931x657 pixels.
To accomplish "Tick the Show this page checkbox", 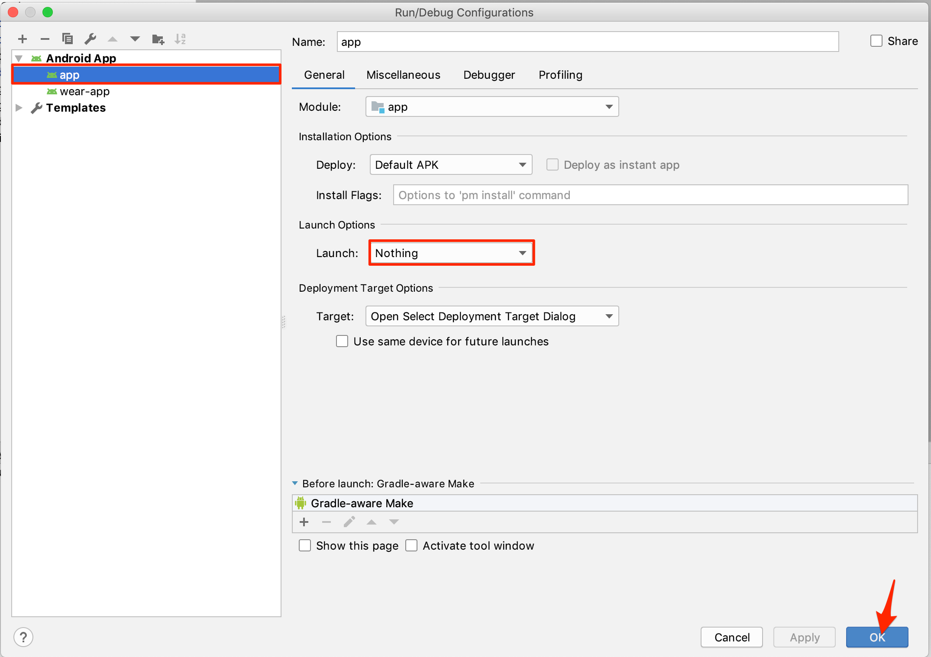I will [x=305, y=545].
